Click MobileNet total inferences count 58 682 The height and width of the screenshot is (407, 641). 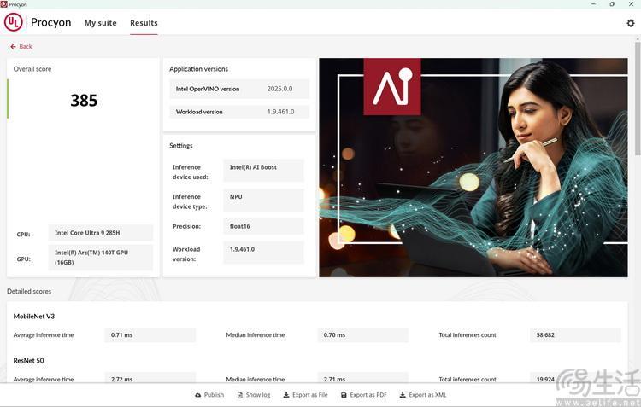coord(575,335)
